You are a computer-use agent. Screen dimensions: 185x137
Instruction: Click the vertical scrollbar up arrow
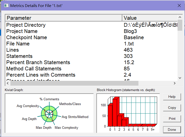(x=180, y=17)
